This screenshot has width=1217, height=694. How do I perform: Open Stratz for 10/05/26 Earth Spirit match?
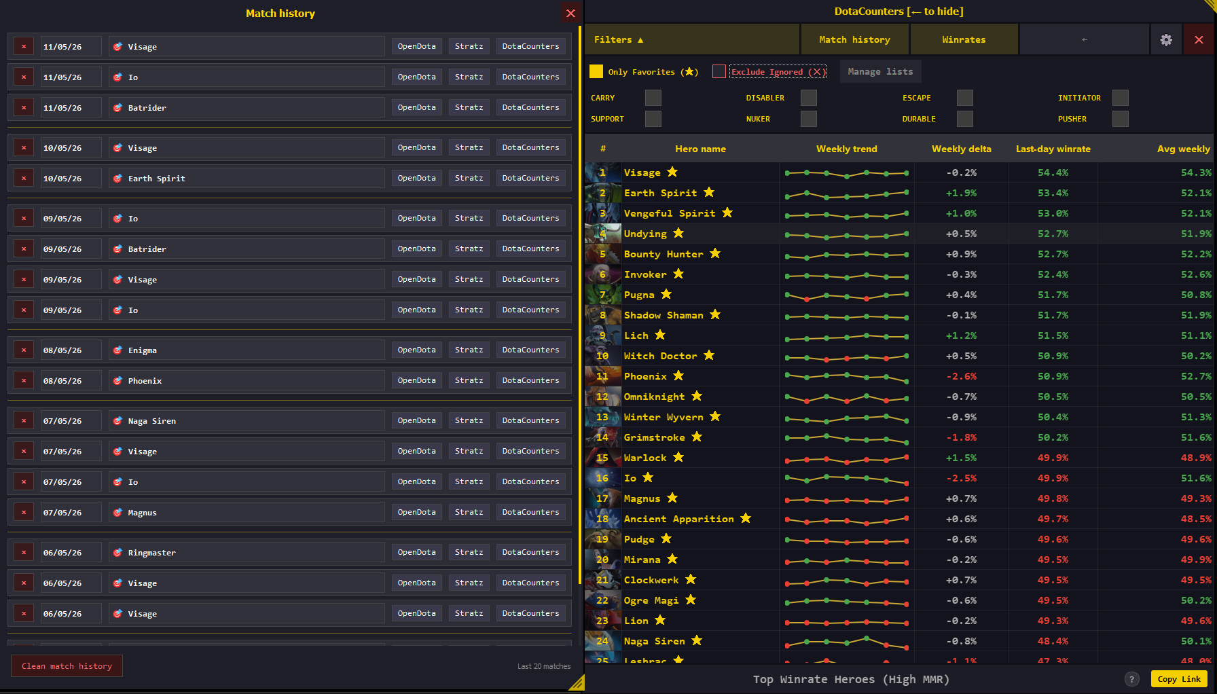tap(469, 178)
